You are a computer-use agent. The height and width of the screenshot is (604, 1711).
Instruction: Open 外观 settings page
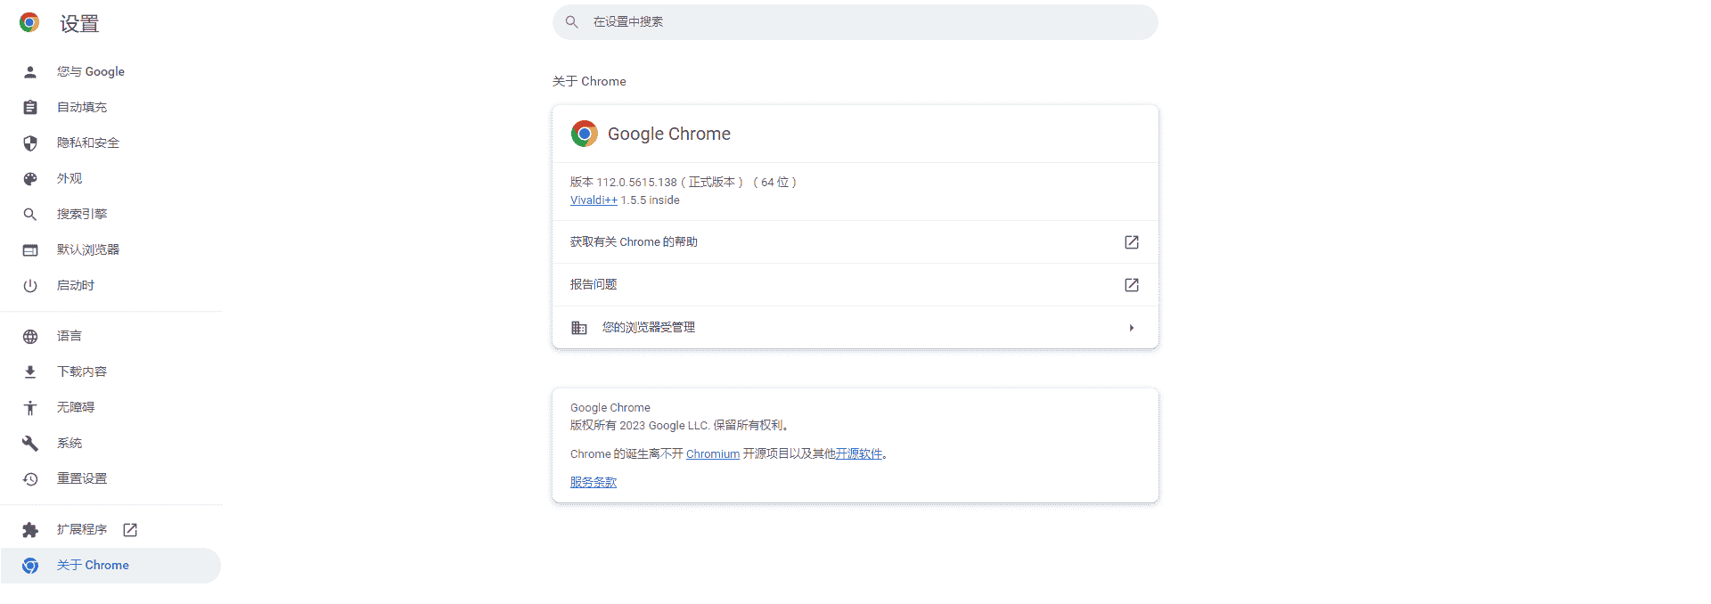111,179
